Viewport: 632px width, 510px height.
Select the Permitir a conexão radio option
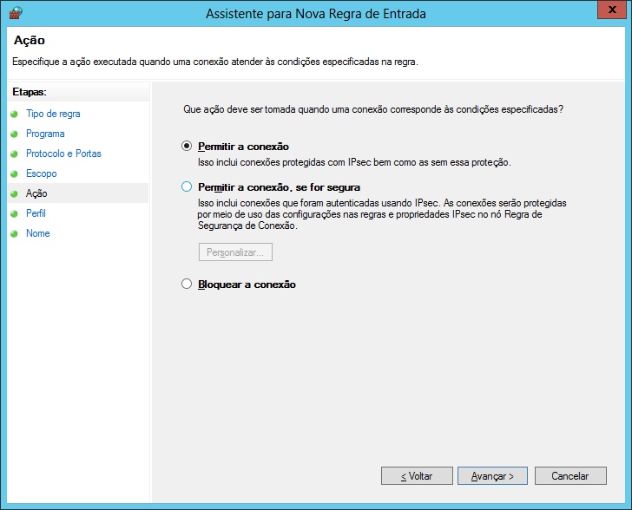186,147
